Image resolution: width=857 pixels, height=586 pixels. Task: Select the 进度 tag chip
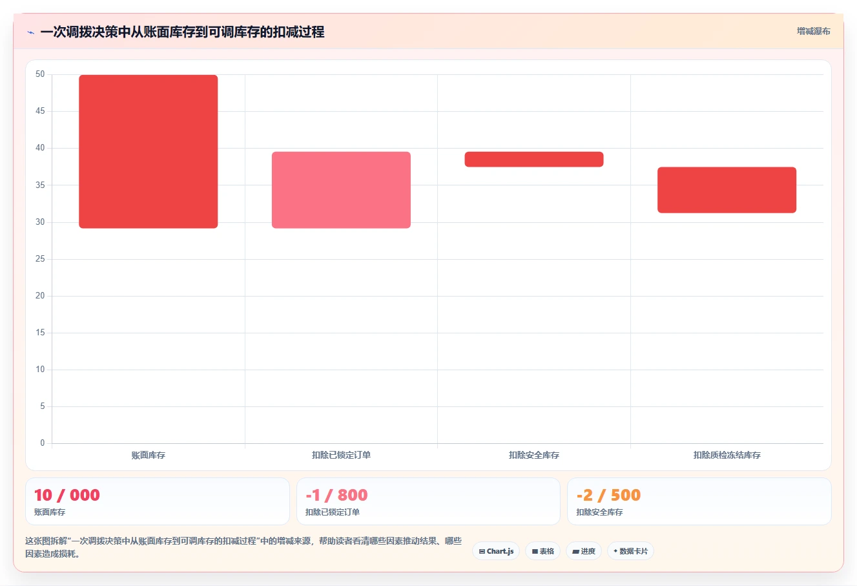(x=584, y=551)
